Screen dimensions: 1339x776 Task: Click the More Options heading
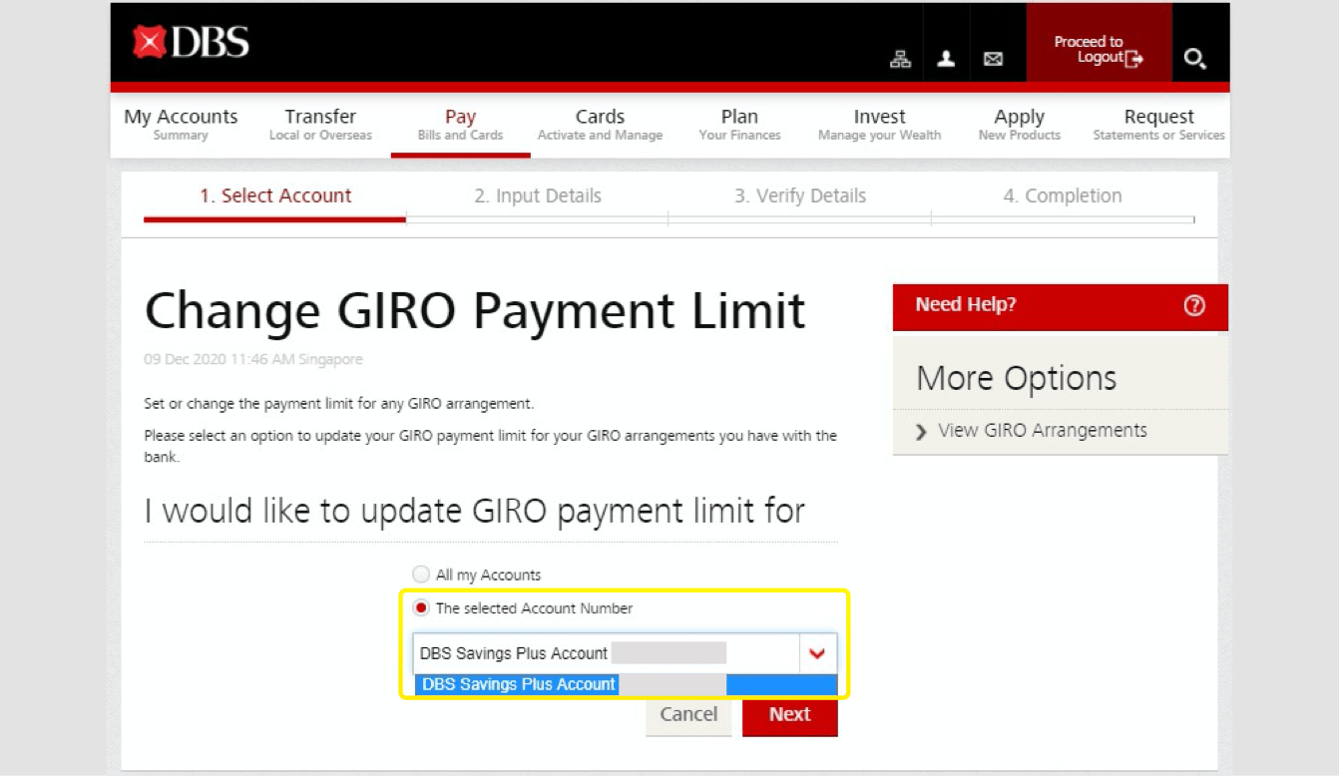1016,378
